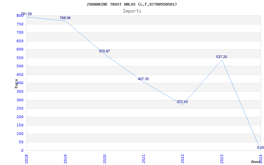Click the Euro y-axis title
This screenshot has width=264, height=165.
pyautogui.click(x=16, y=83)
